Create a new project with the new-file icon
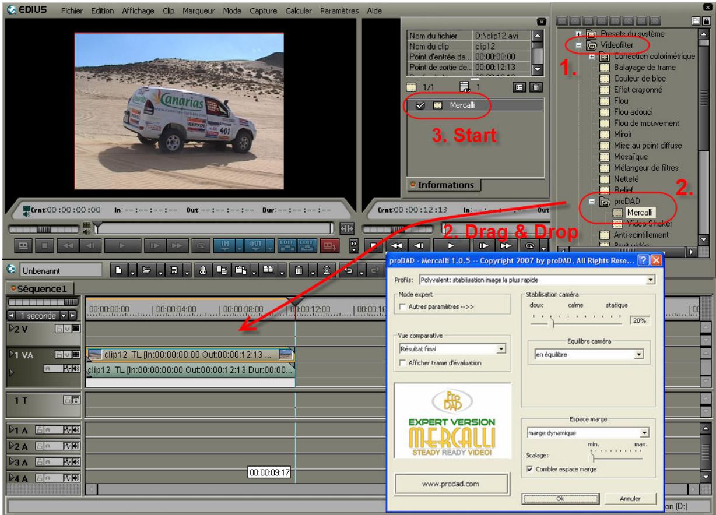This screenshot has width=716, height=515. coord(119,270)
